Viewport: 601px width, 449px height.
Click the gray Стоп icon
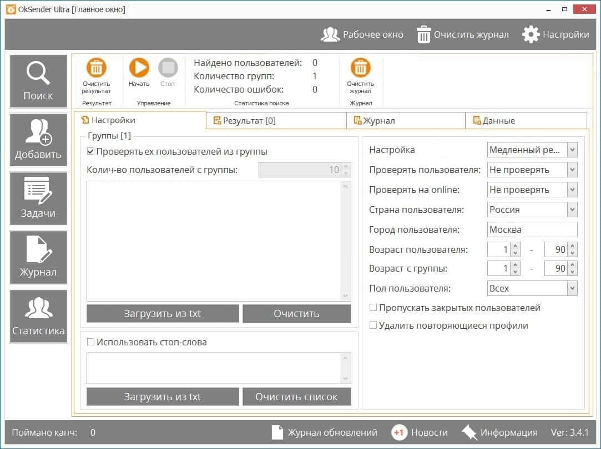click(x=168, y=68)
